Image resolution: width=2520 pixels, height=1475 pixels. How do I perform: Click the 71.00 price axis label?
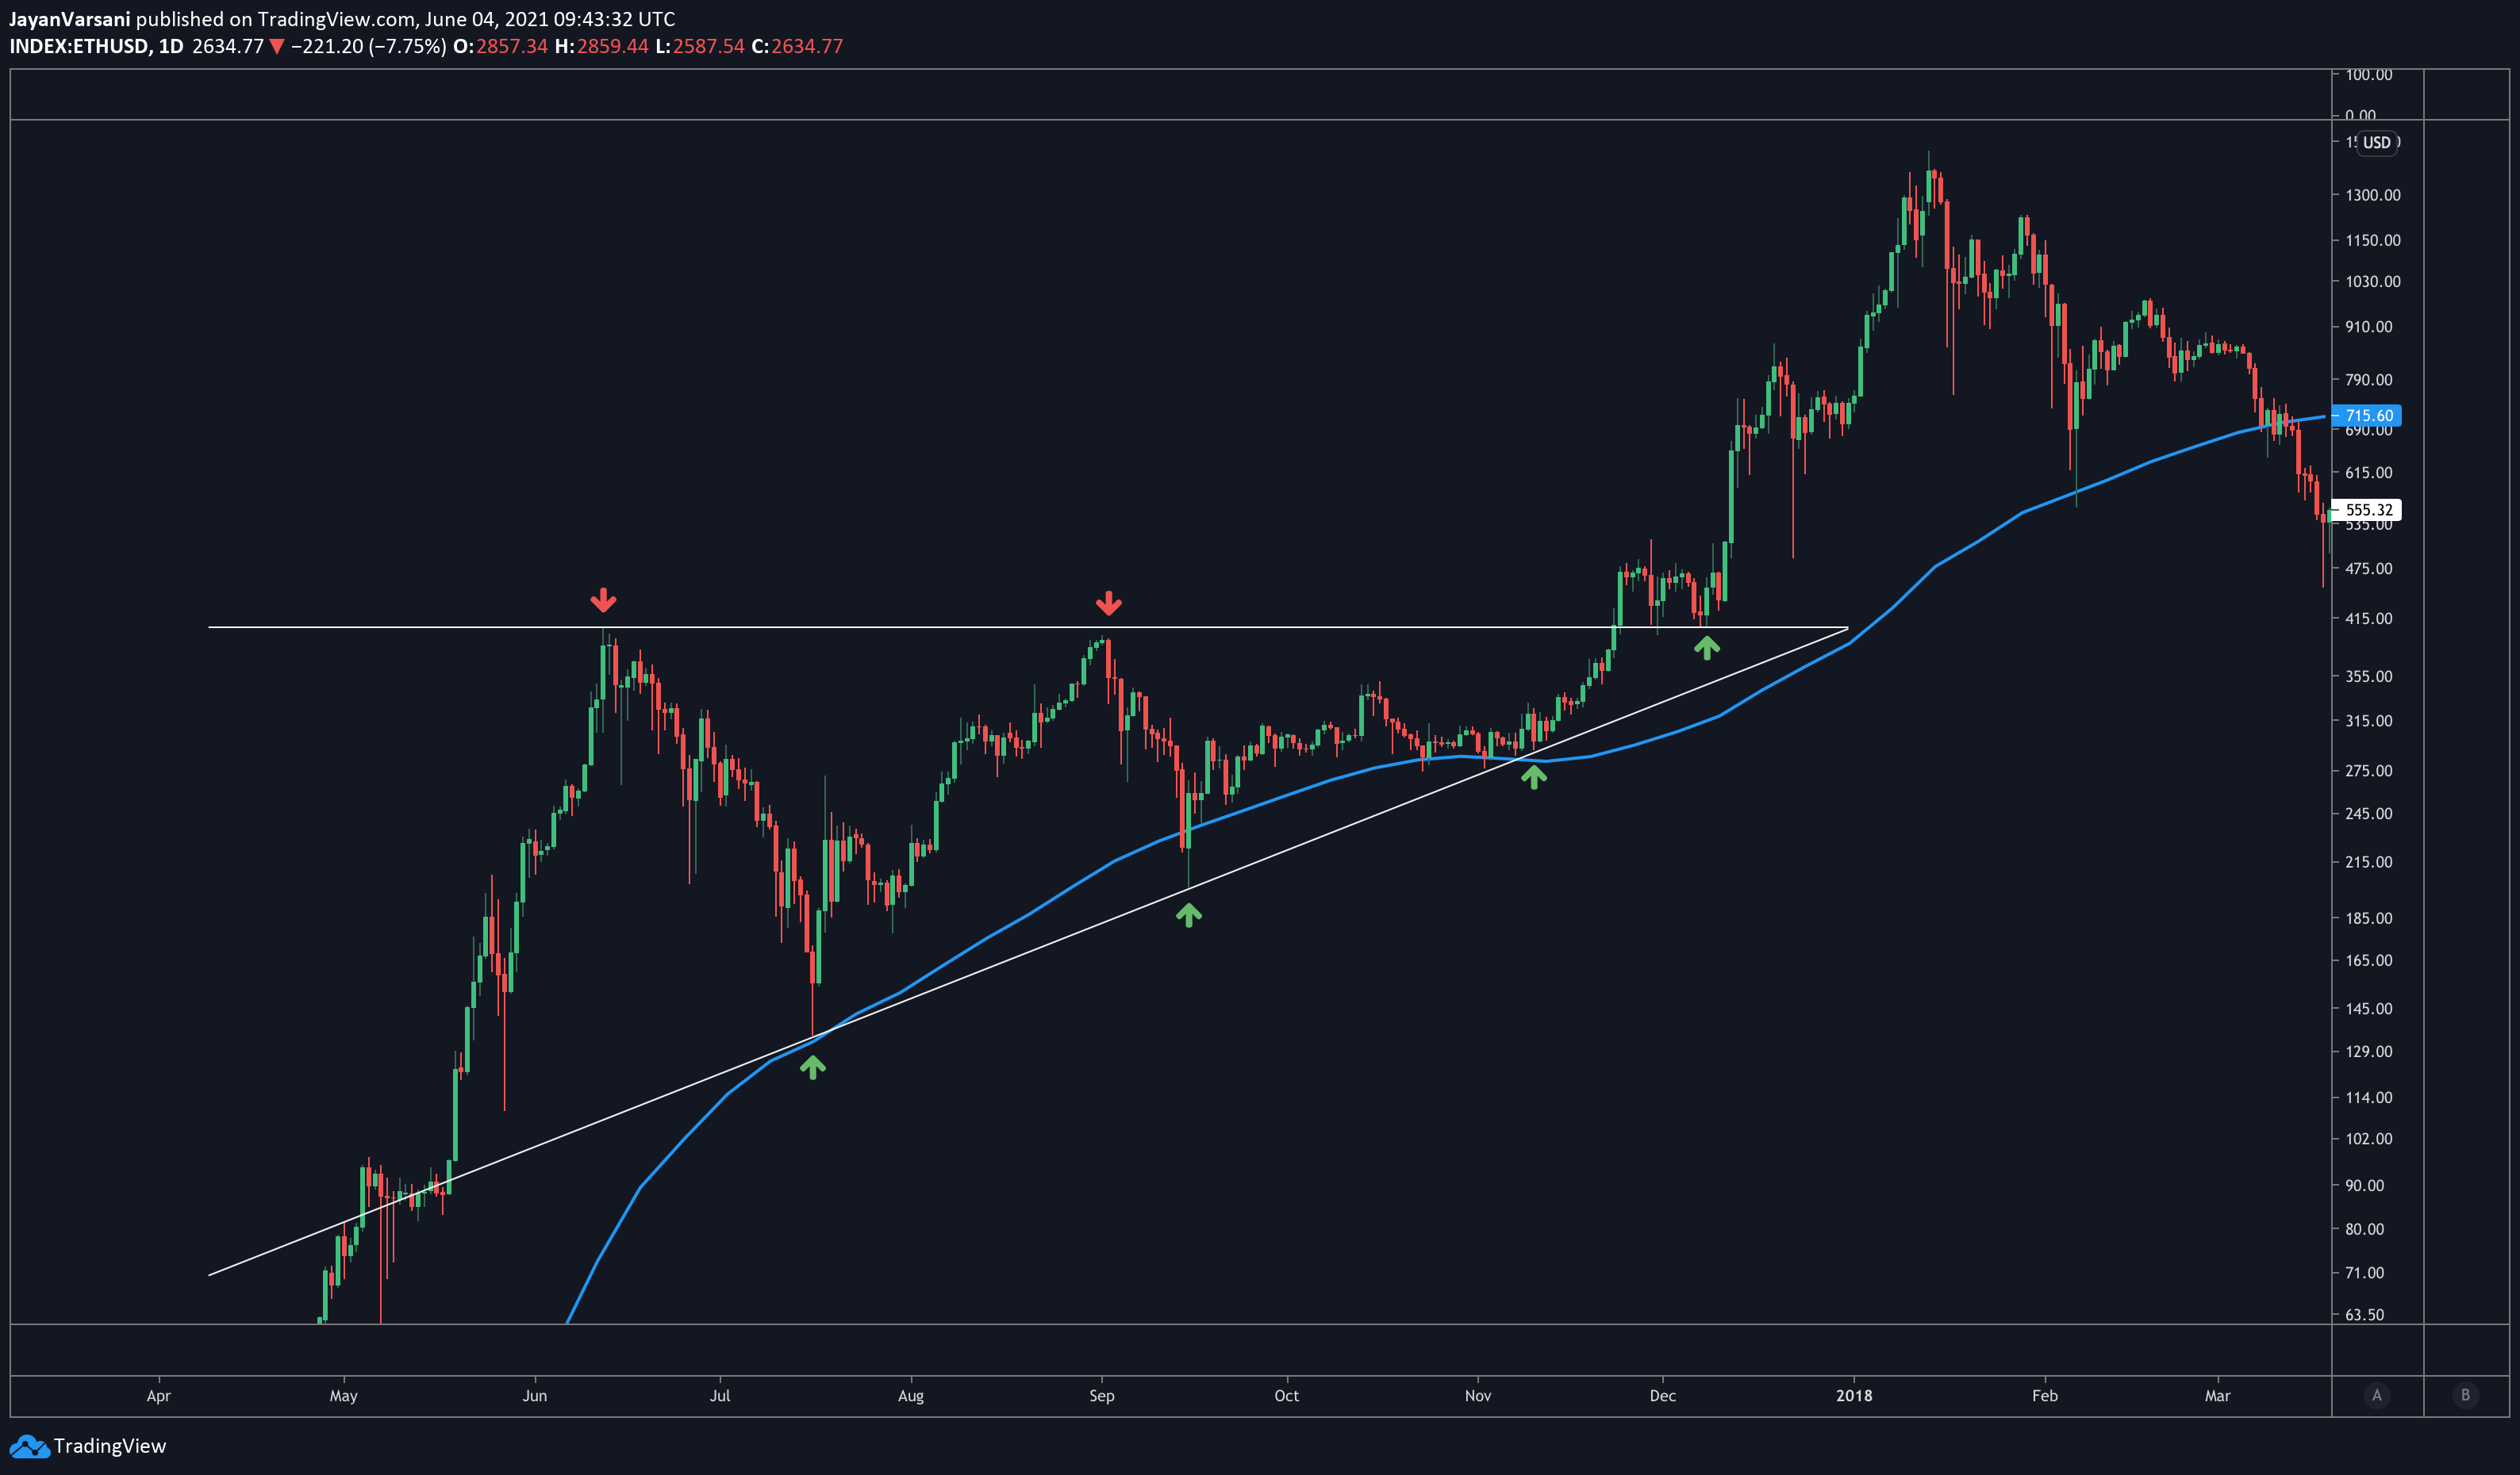click(2365, 1272)
